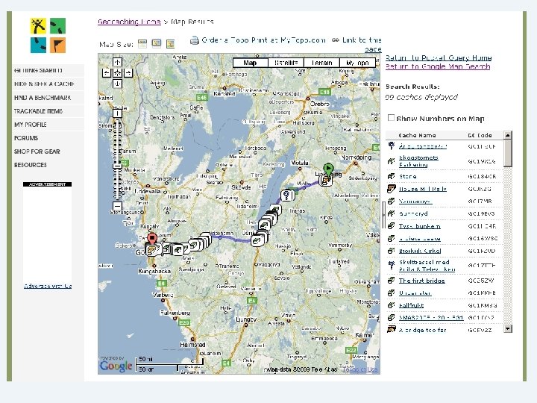
Task: Click the cache list scroll up arrow
Action: [x=508, y=135]
